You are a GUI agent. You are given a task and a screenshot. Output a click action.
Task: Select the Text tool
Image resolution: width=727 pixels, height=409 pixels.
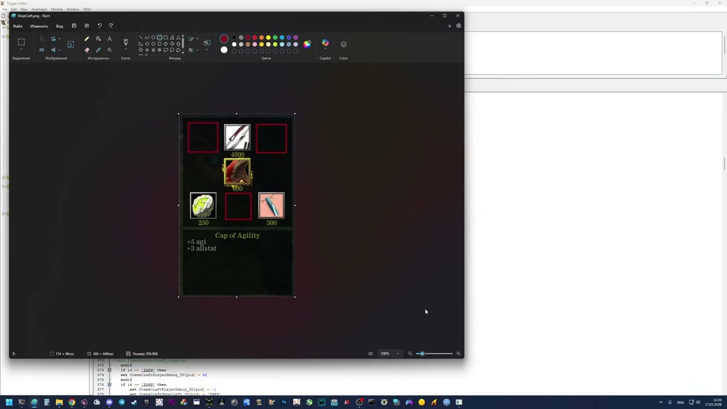pyautogui.click(x=110, y=39)
